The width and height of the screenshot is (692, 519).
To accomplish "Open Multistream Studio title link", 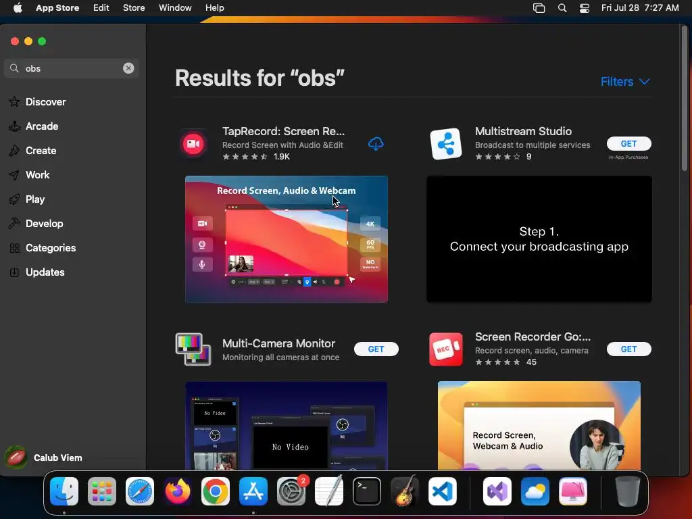I will (x=523, y=131).
